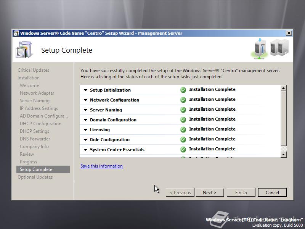Select Installation step in sidebar
This screenshot has width=305, height=229.
tap(28, 78)
